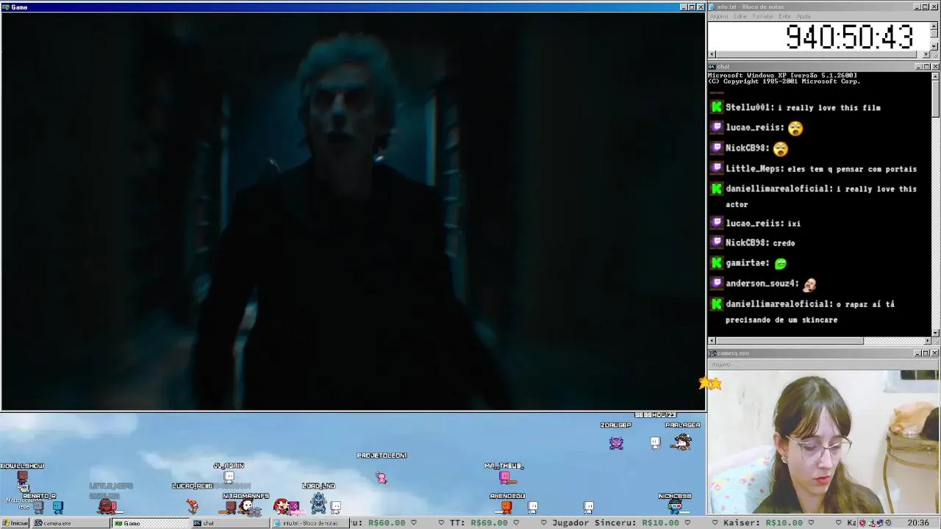Image resolution: width=941 pixels, height=529 pixels.
Task: Click Kick badge beside gamirtae
Action: coord(717,263)
